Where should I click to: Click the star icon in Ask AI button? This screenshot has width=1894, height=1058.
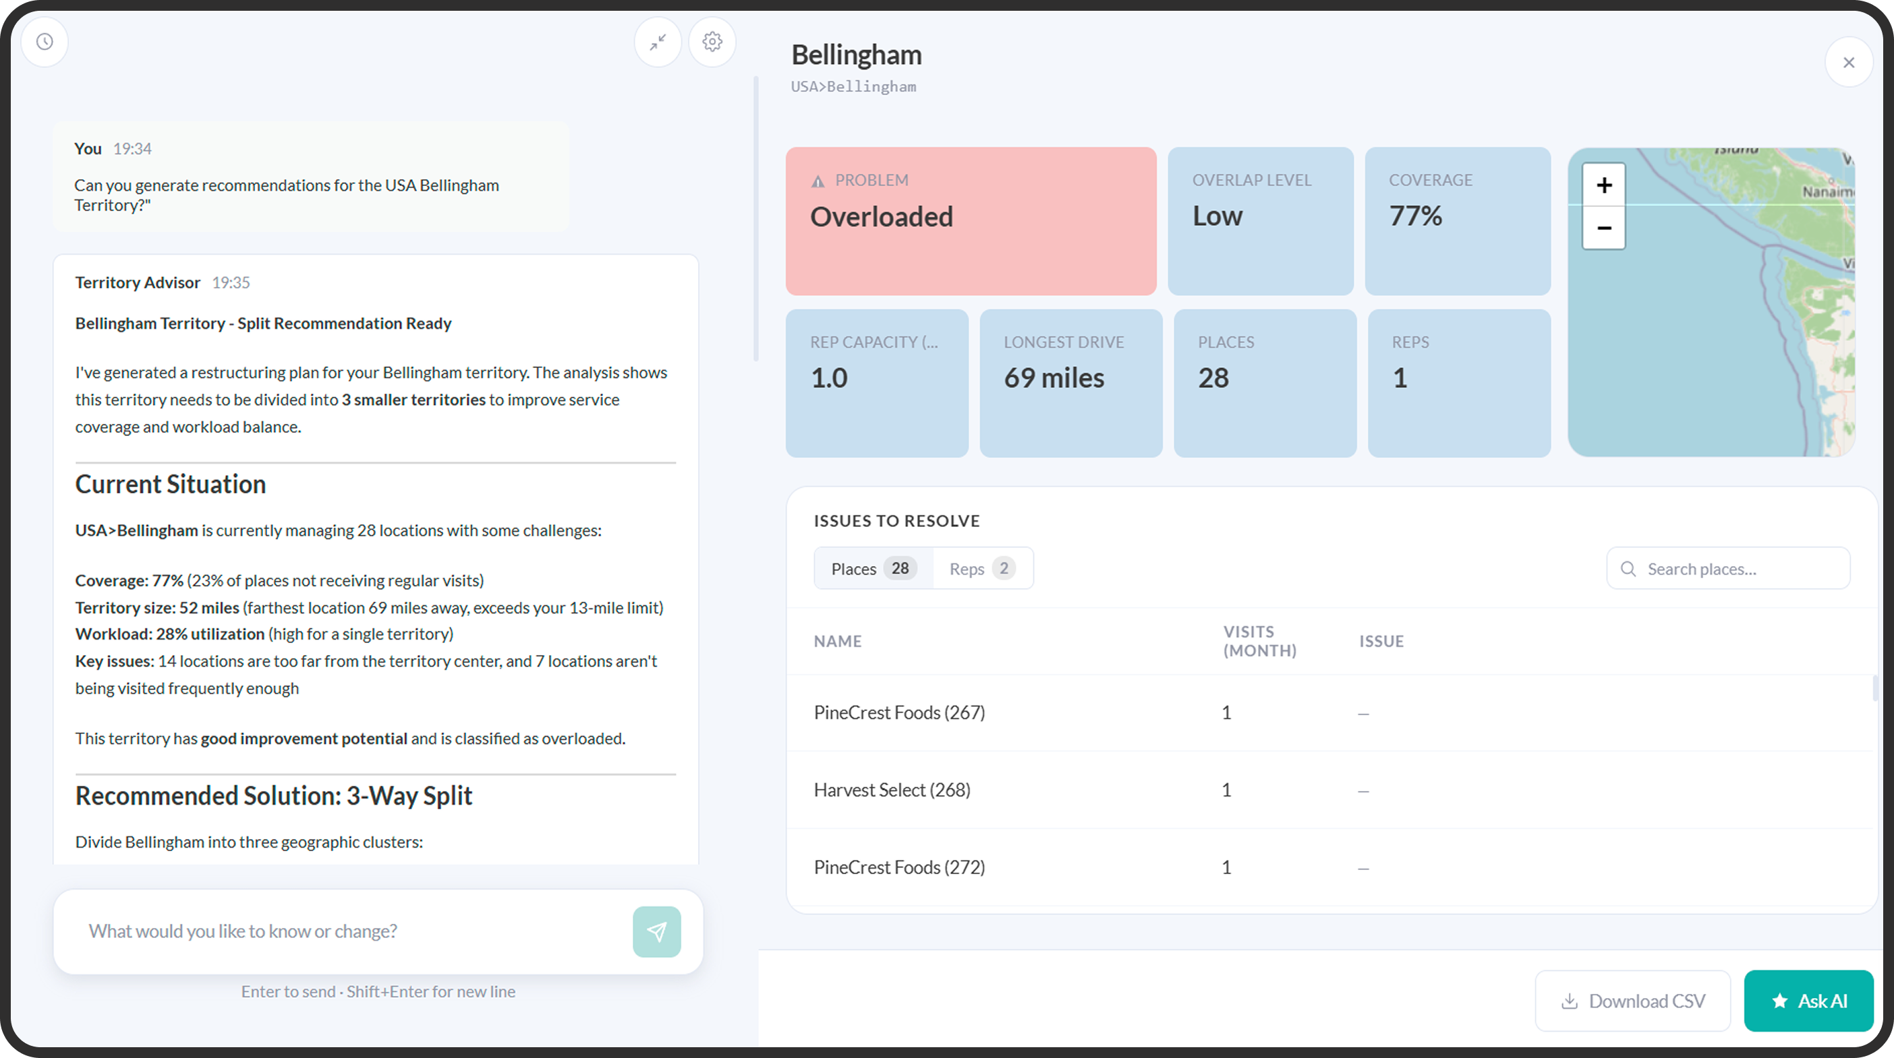(x=1779, y=1001)
